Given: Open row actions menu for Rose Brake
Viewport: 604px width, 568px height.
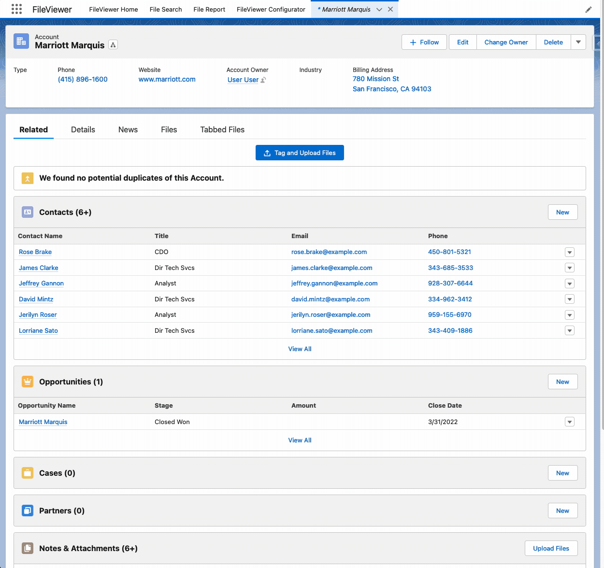Looking at the screenshot, I should tap(570, 252).
